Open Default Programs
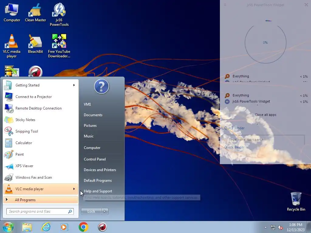The image size is (311, 233). [x=97, y=181]
